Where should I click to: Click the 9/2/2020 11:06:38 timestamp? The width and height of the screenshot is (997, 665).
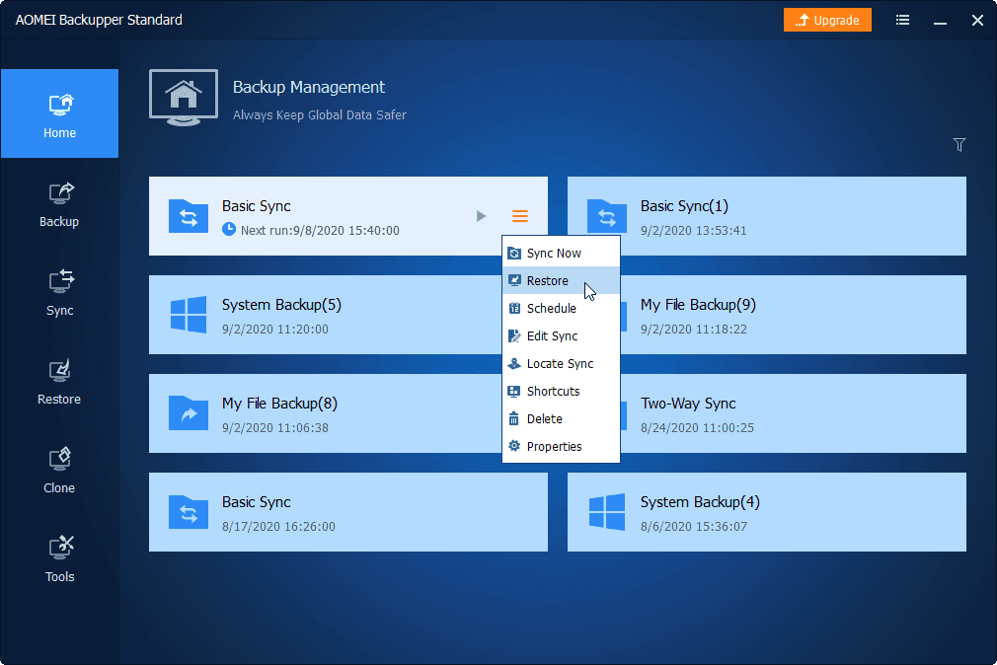tap(275, 428)
